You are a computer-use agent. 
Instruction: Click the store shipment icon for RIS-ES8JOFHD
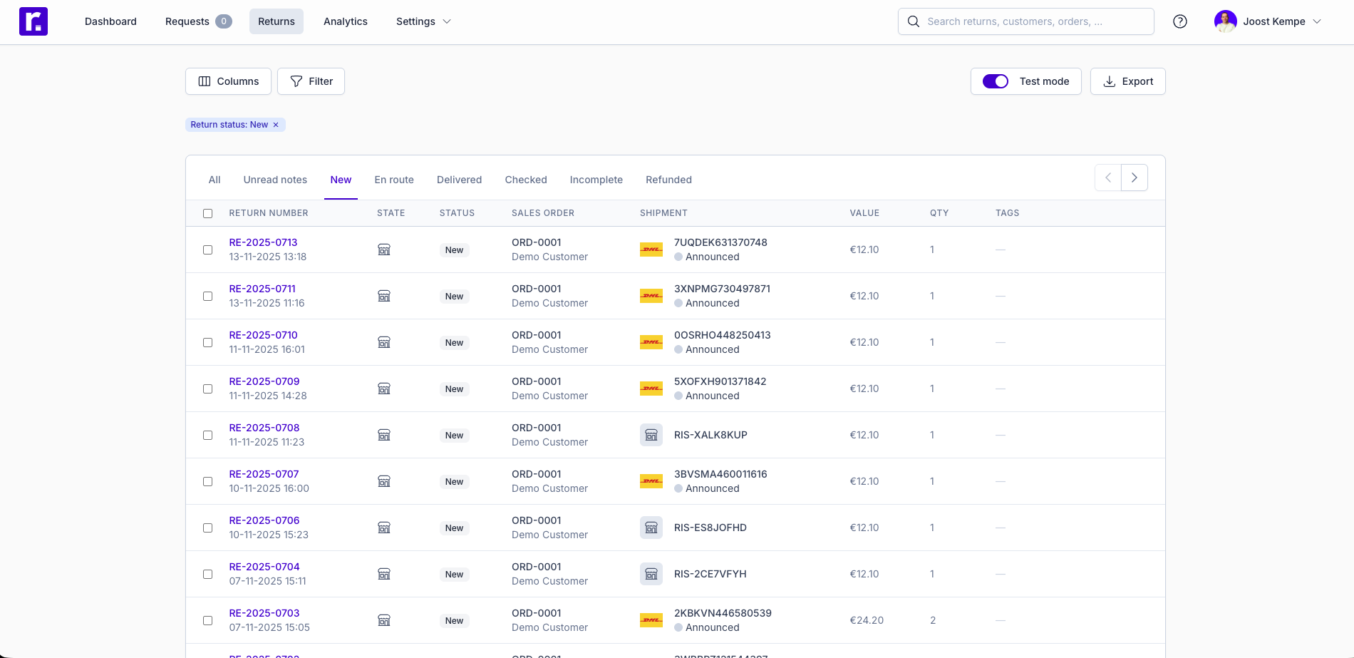651,528
